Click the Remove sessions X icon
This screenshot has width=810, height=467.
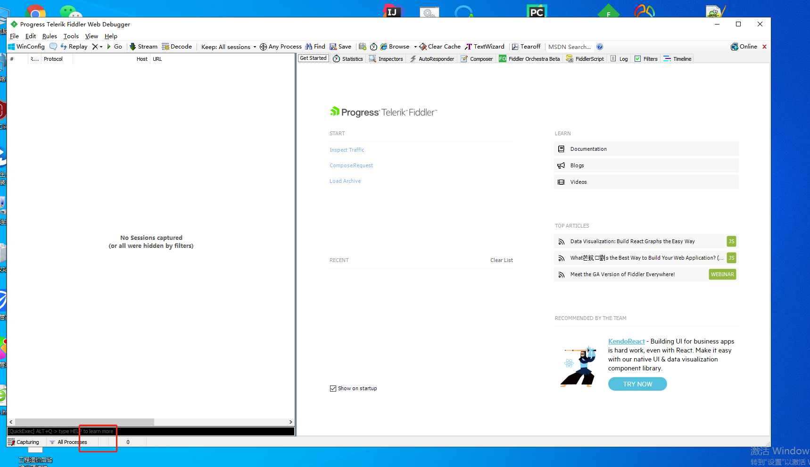coord(95,47)
